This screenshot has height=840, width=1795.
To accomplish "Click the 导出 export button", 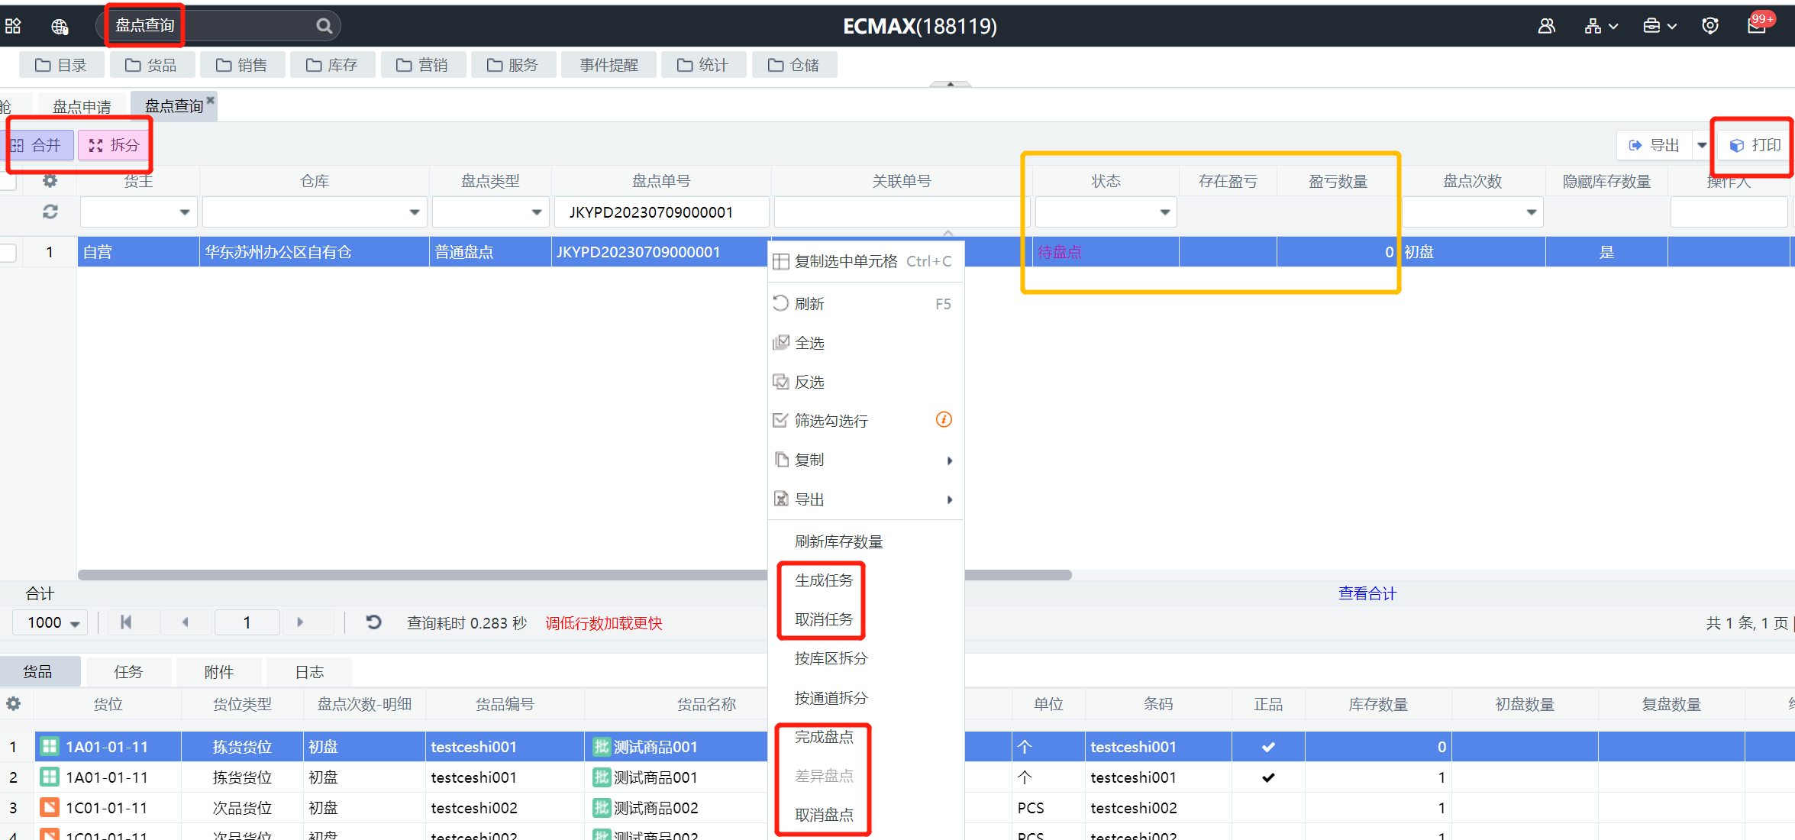I will 1655,145.
